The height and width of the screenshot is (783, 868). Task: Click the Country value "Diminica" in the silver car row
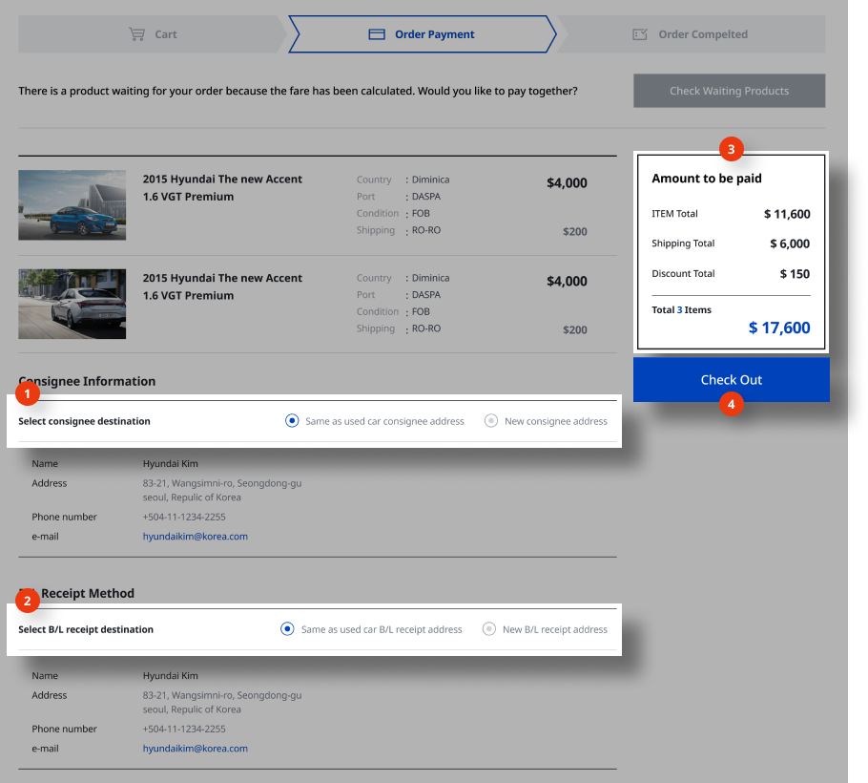431,278
